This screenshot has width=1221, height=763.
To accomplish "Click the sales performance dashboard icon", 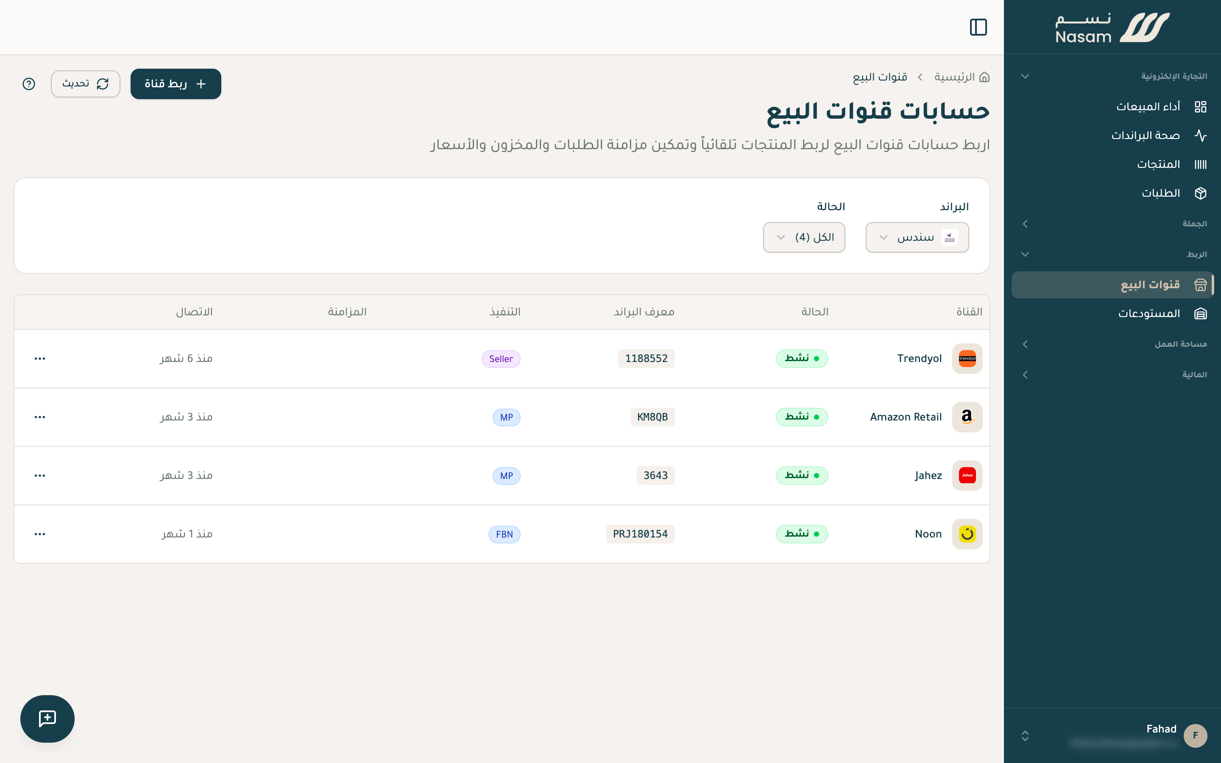I will pyautogui.click(x=1200, y=106).
